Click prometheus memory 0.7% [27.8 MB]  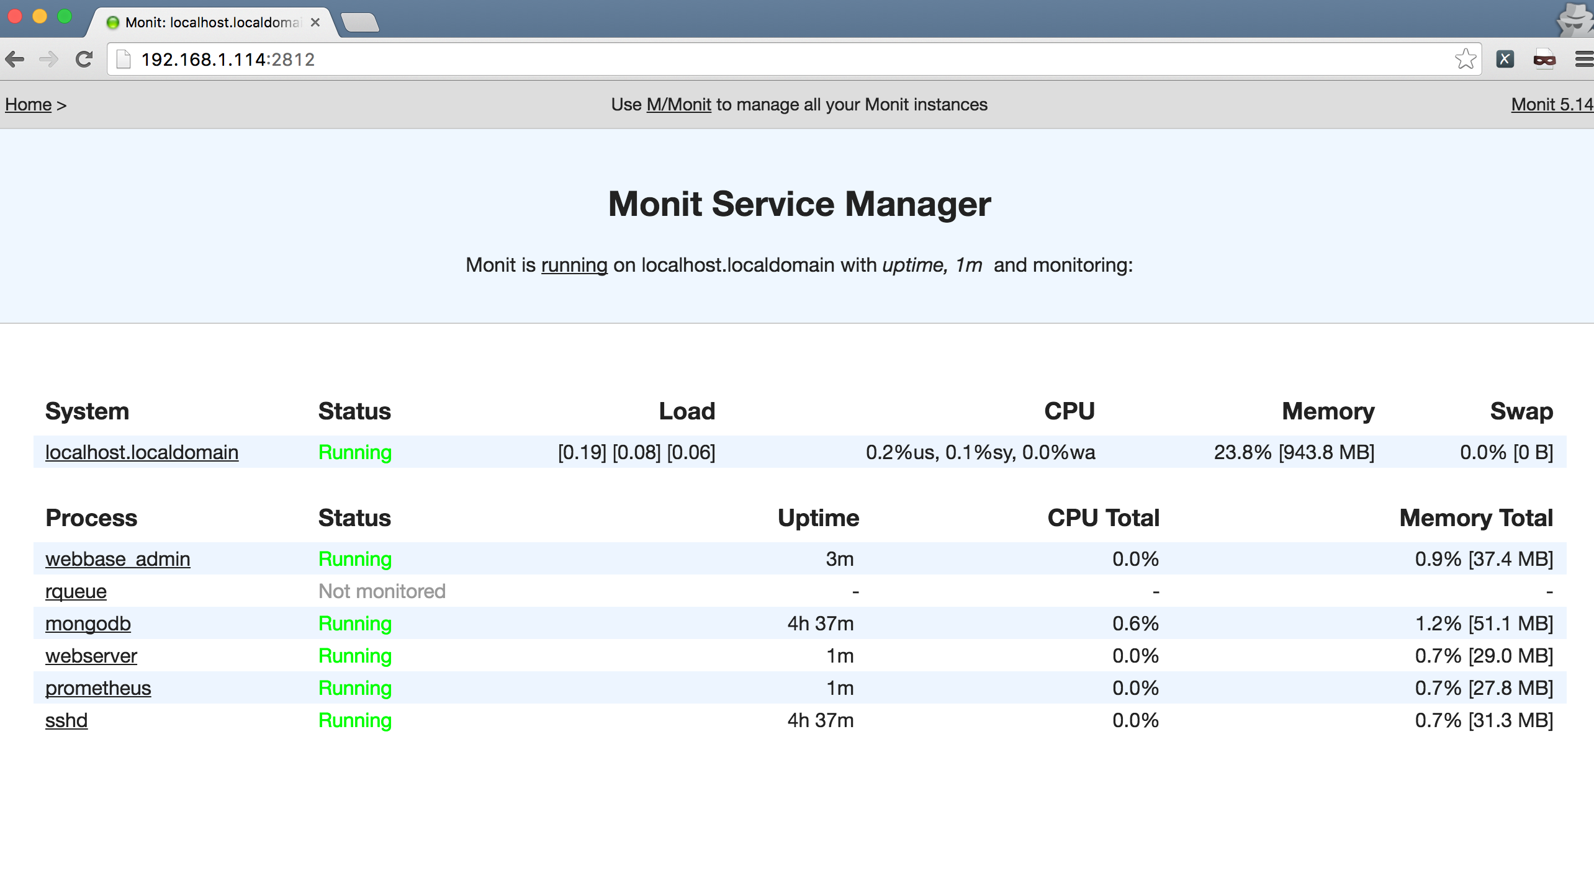tap(1484, 688)
